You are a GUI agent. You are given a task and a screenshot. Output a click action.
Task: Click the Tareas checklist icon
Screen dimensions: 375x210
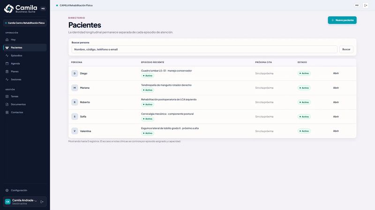tap(7, 97)
